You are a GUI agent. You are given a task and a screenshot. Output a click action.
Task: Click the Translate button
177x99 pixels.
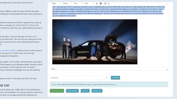115,78
